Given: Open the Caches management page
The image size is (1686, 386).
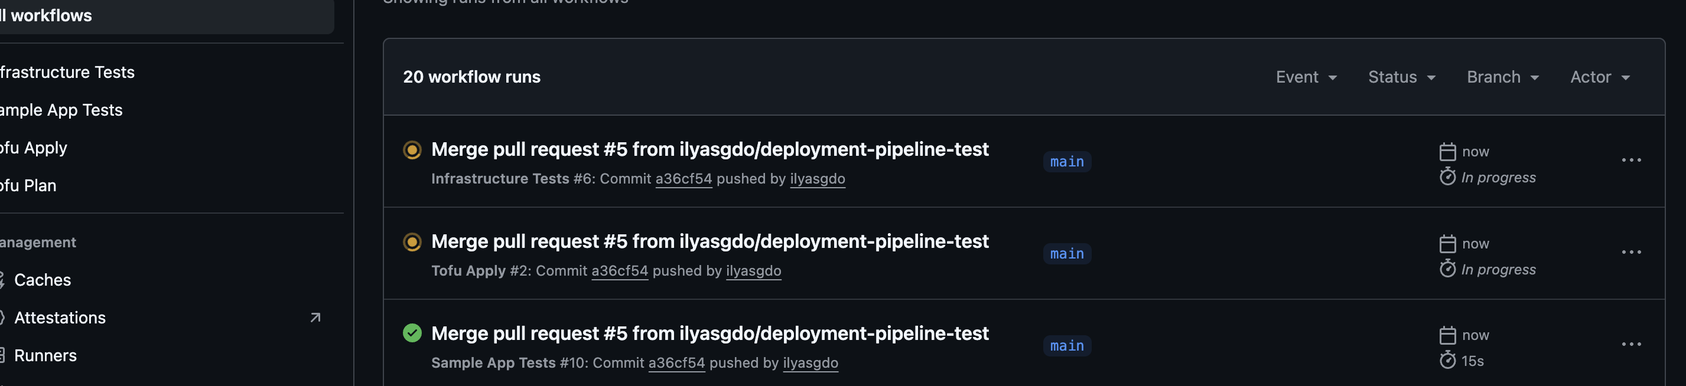Looking at the screenshot, I should (43, 280).
